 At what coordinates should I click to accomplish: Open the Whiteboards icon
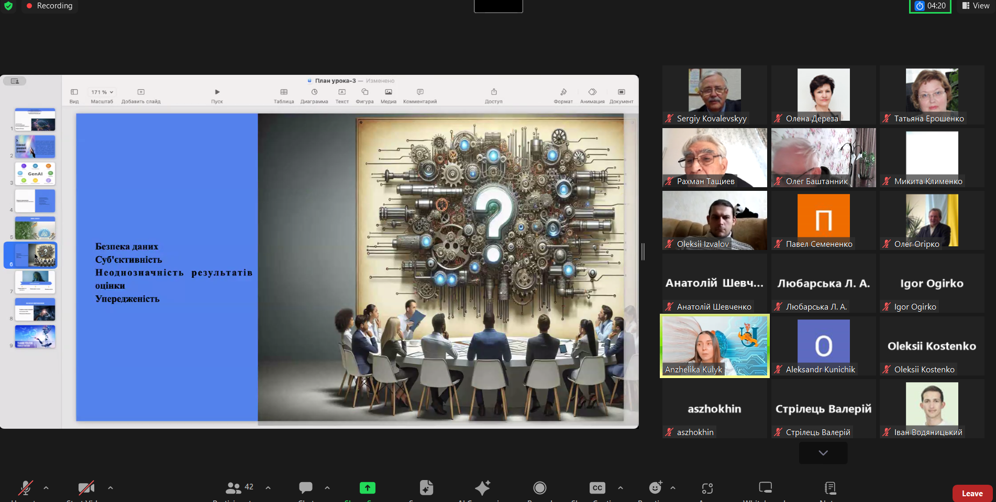pyautogui.click(x=765, y=488)
